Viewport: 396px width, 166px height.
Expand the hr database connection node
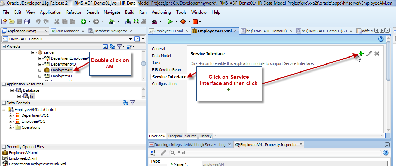click(x=19, y=96)
